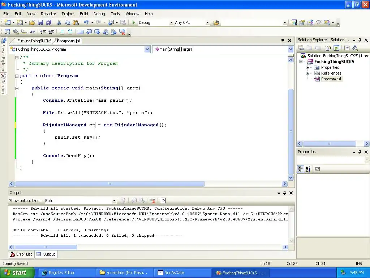Viewport: 370px width, 278px height.
Task: Switch to the FuckingThingSUCKS document tab
Action: (34, 41)
